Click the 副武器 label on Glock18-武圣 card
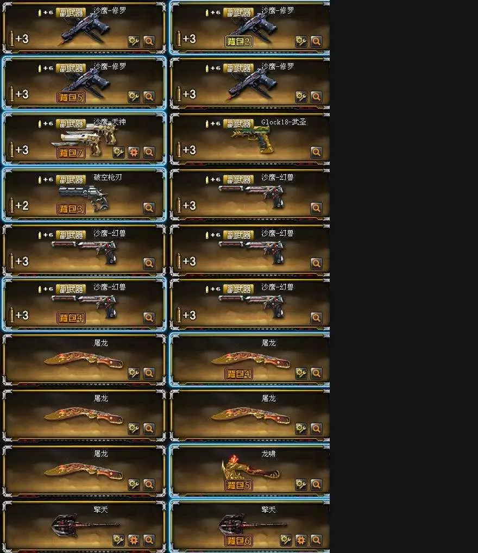This screenshot has height=553, width=478. pos(238,124)
